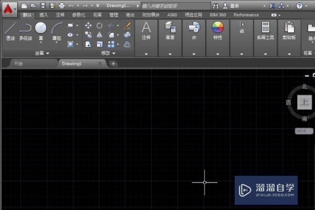The width and height of the screenshot is (315, 210).
Task: Click the Undo arrow
Action: (71, 6)
